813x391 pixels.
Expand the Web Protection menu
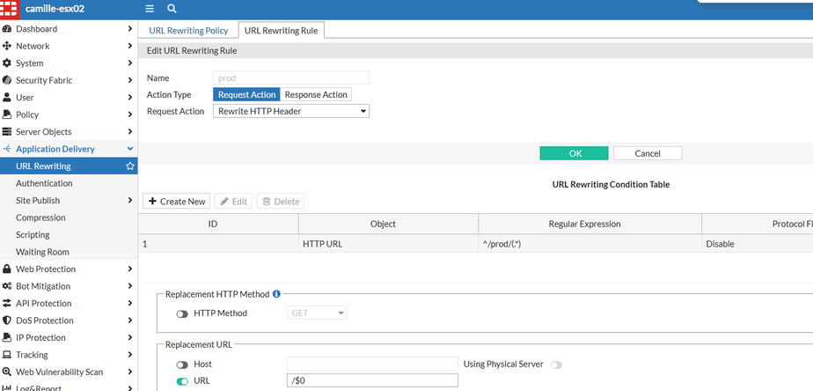point(130,269)
